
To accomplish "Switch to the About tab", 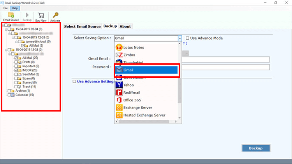I will pos(125,26).
